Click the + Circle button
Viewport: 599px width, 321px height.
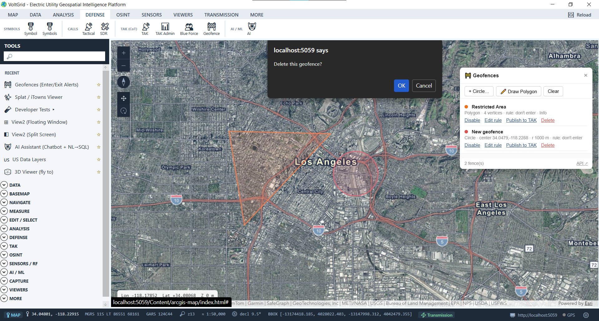tap(479, 91)
